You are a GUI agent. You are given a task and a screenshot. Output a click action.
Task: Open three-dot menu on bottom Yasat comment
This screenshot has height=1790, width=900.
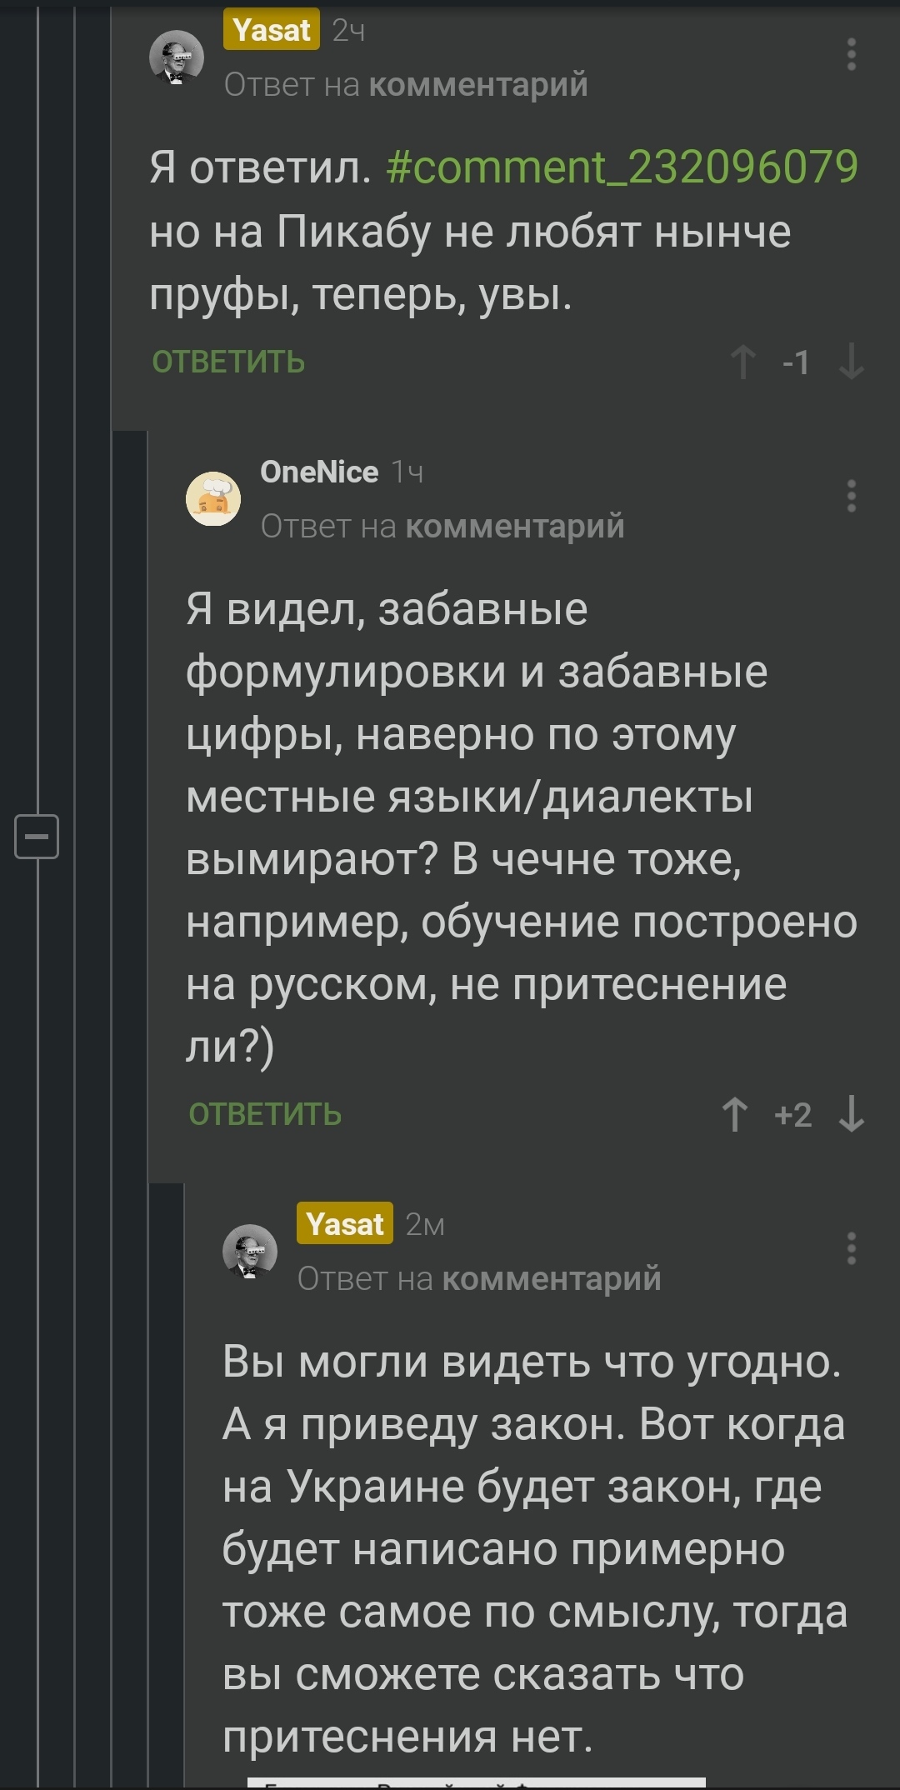851,1248
